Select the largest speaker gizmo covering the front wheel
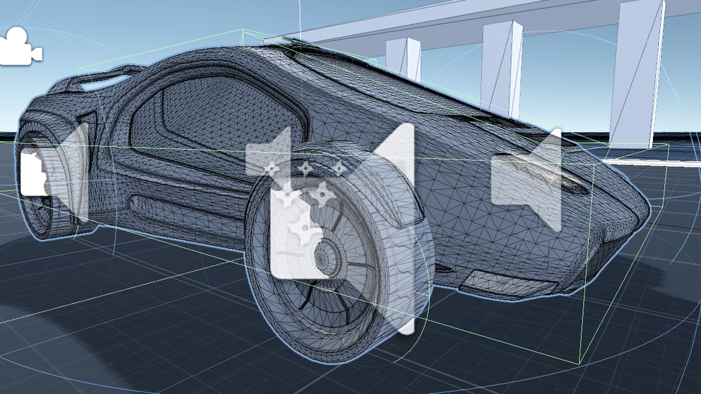The image size is (701, 394). pos(342,229)
